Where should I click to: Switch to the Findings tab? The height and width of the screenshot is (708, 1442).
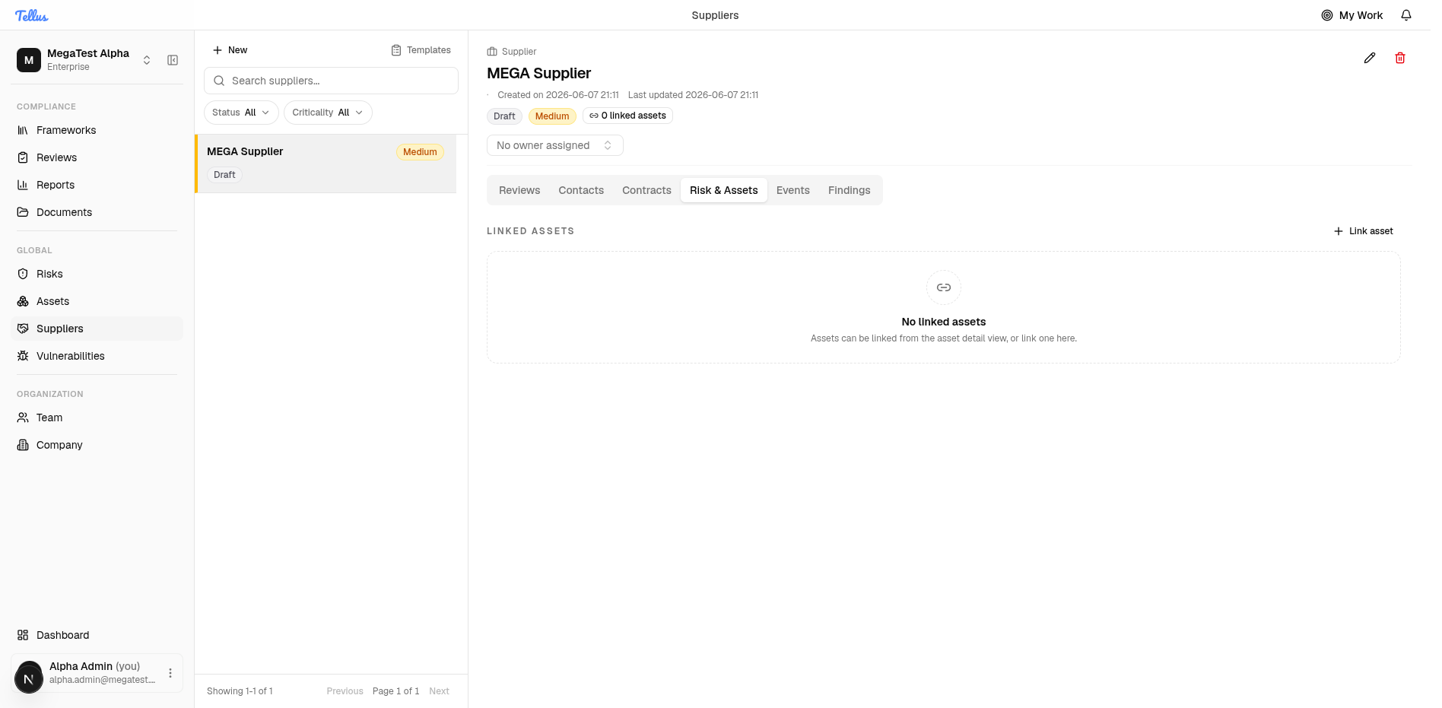coord(850,190)
